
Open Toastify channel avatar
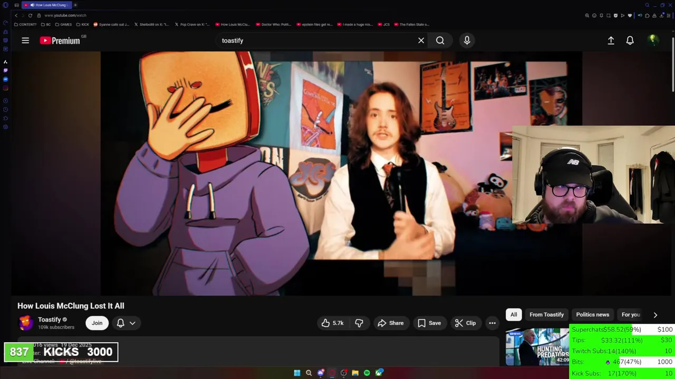coord(26,323)
